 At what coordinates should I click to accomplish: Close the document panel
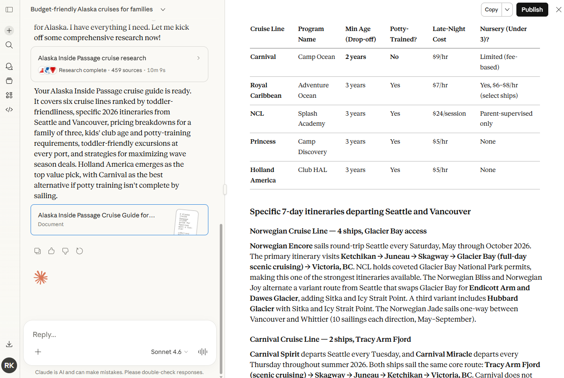point(559,10)
